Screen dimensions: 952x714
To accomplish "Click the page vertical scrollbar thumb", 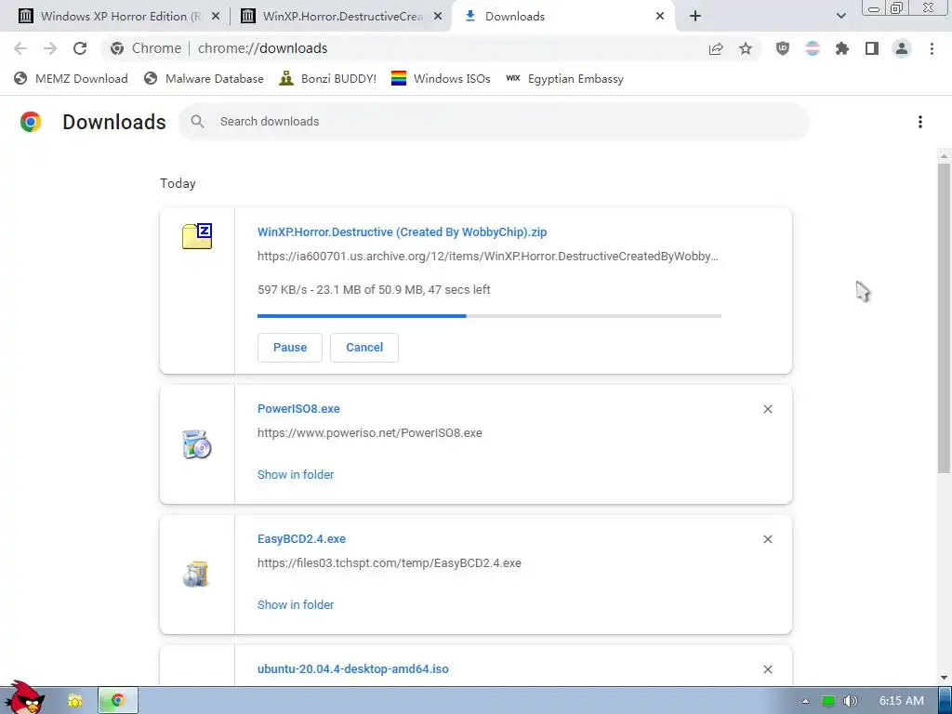I will pos(945,317).
